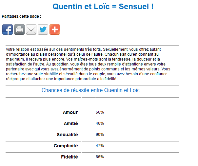Click the Partagez cette page label

pos(21,16)
